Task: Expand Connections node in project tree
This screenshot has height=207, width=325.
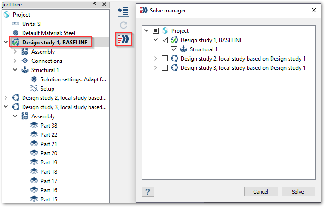Action: tap(15, 61)
